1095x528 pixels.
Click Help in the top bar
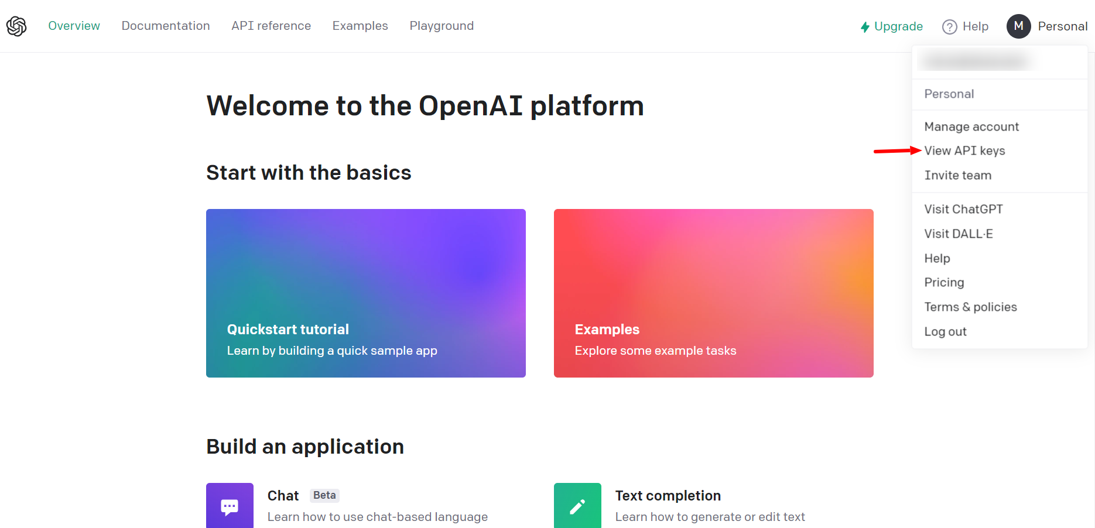point(975,26)
